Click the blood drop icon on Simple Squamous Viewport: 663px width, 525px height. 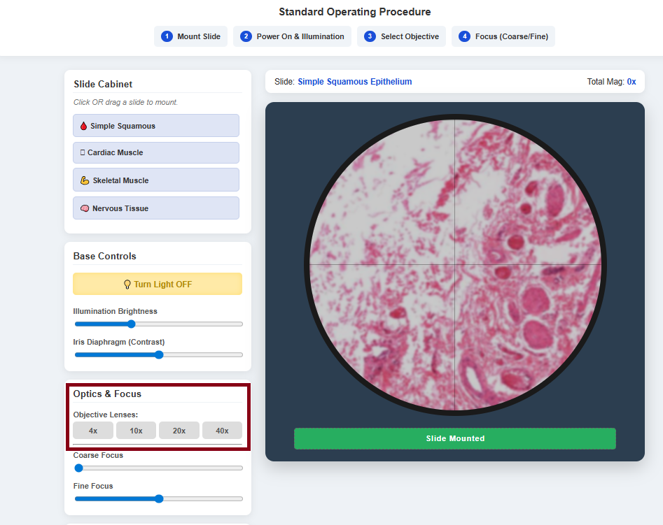83,127
